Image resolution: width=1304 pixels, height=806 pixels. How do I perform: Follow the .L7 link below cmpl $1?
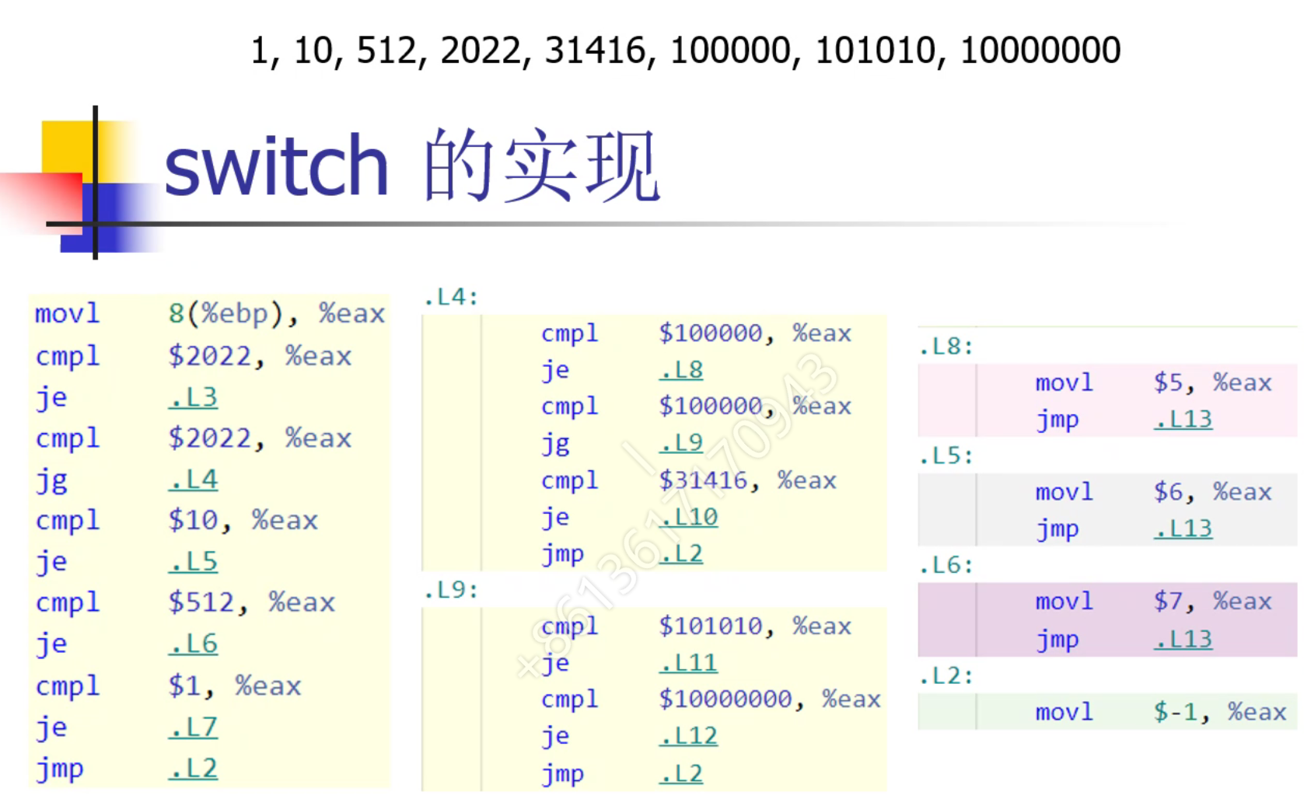[193, 727]
